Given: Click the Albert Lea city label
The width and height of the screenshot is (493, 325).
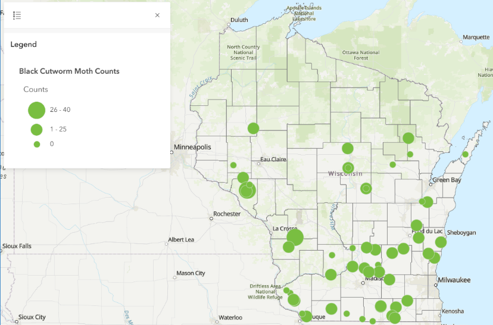Looking at the screenshot, I should pos(181,239).
